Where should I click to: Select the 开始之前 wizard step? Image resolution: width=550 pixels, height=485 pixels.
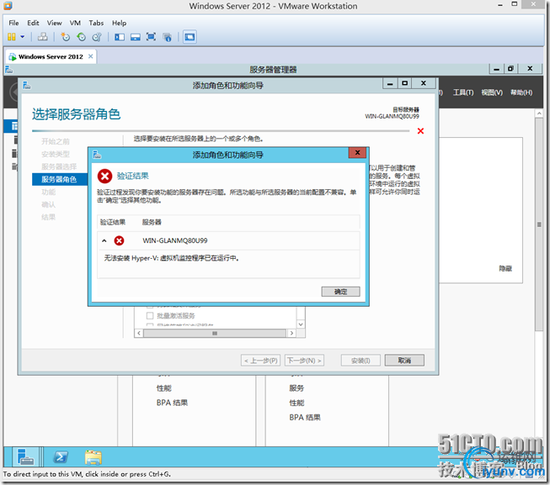click(x=56, y=141)
